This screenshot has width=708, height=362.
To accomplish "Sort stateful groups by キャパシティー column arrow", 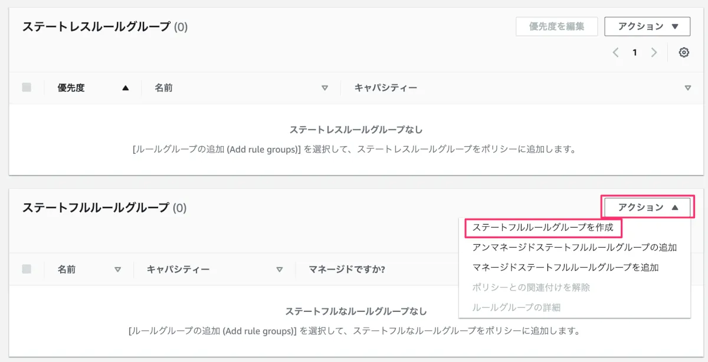I will (280, 269).
